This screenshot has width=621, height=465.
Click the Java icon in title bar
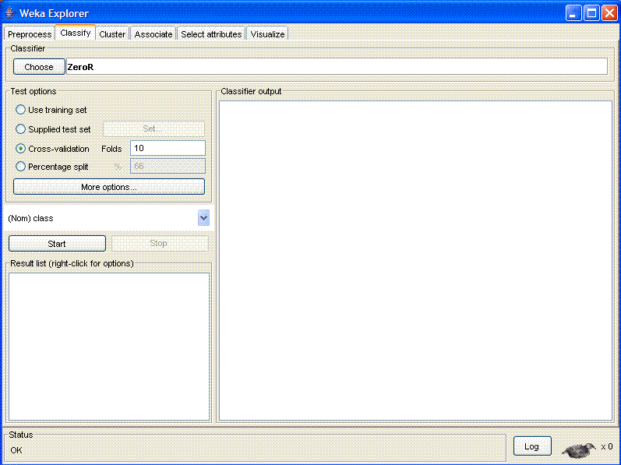(10, 13)
